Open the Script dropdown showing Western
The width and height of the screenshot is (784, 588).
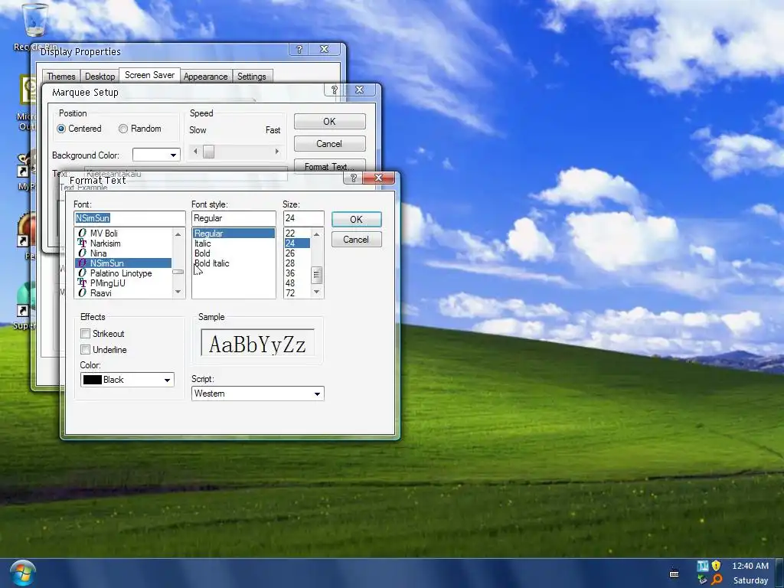(x=257, y=394)
